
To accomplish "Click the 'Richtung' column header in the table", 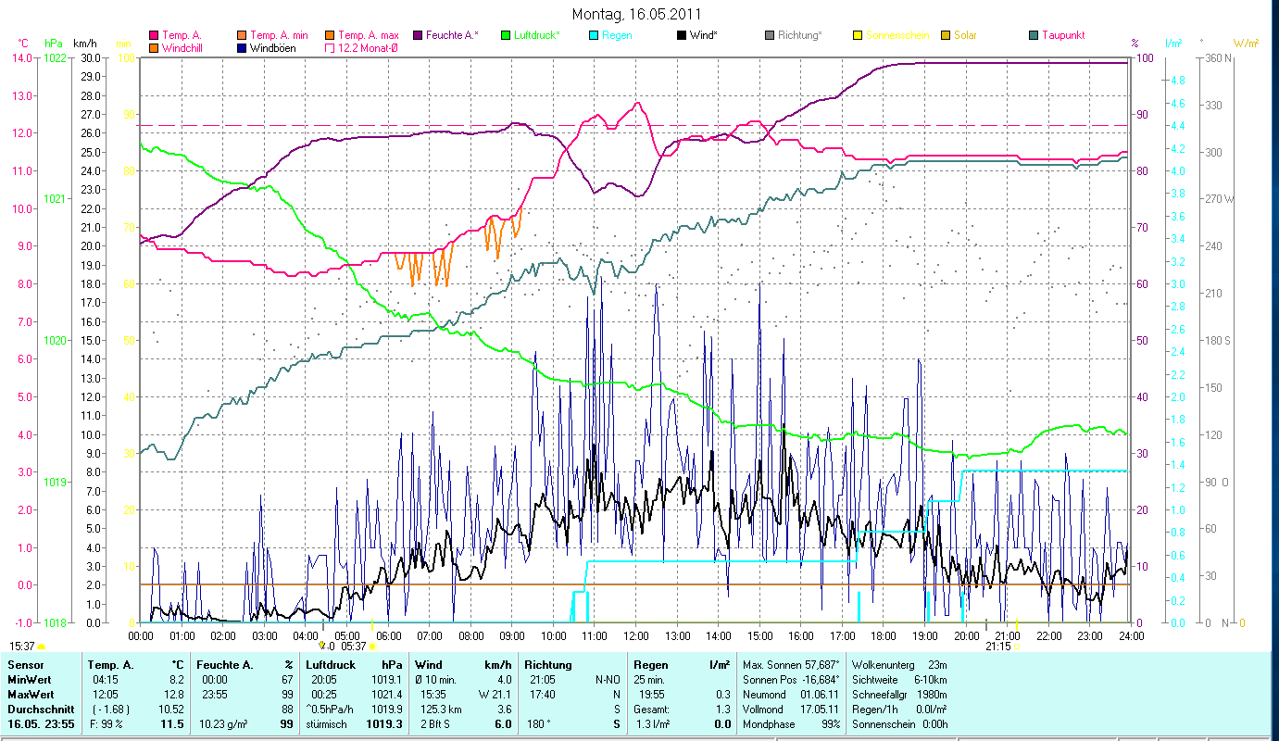I will coord(546,665).
